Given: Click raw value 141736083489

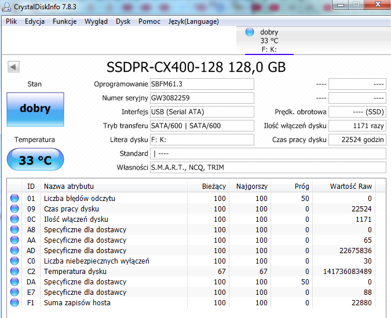Looking at the screenshot, I should [x=348, y=271].
